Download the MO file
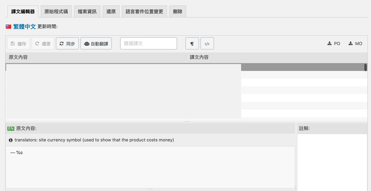This screenshot has height=191, width=371. tap(355, 44)
